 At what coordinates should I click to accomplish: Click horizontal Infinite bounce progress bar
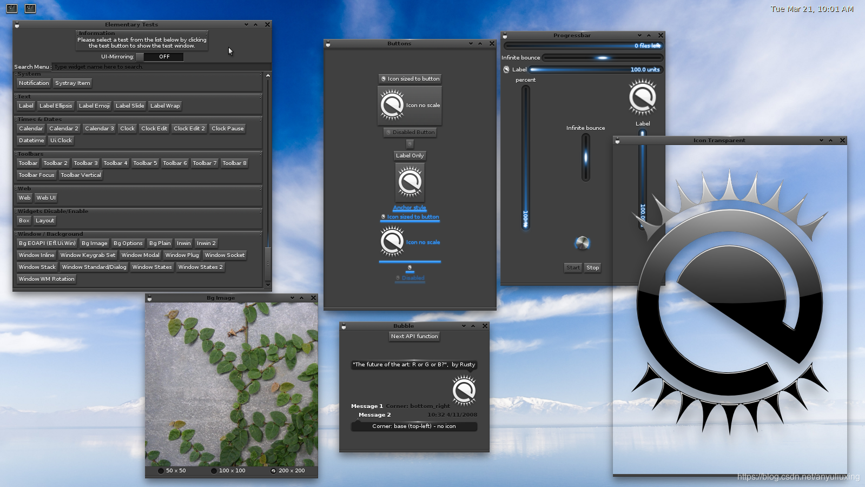(x=603, y=57)
